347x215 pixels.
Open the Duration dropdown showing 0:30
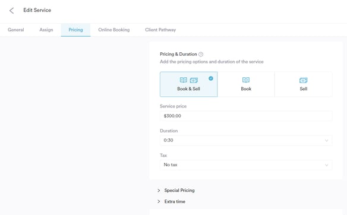coord(246,140)
